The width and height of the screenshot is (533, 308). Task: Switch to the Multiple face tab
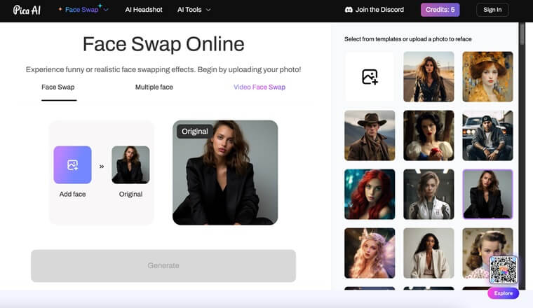[154, 87]
